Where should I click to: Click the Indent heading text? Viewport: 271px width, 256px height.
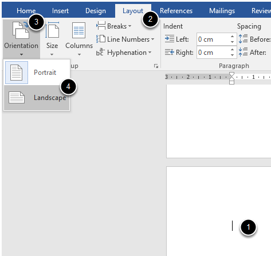tap(173, 26)
